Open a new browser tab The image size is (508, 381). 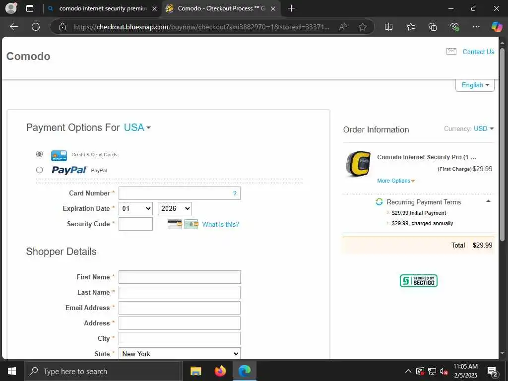click(x=291, y=8)
